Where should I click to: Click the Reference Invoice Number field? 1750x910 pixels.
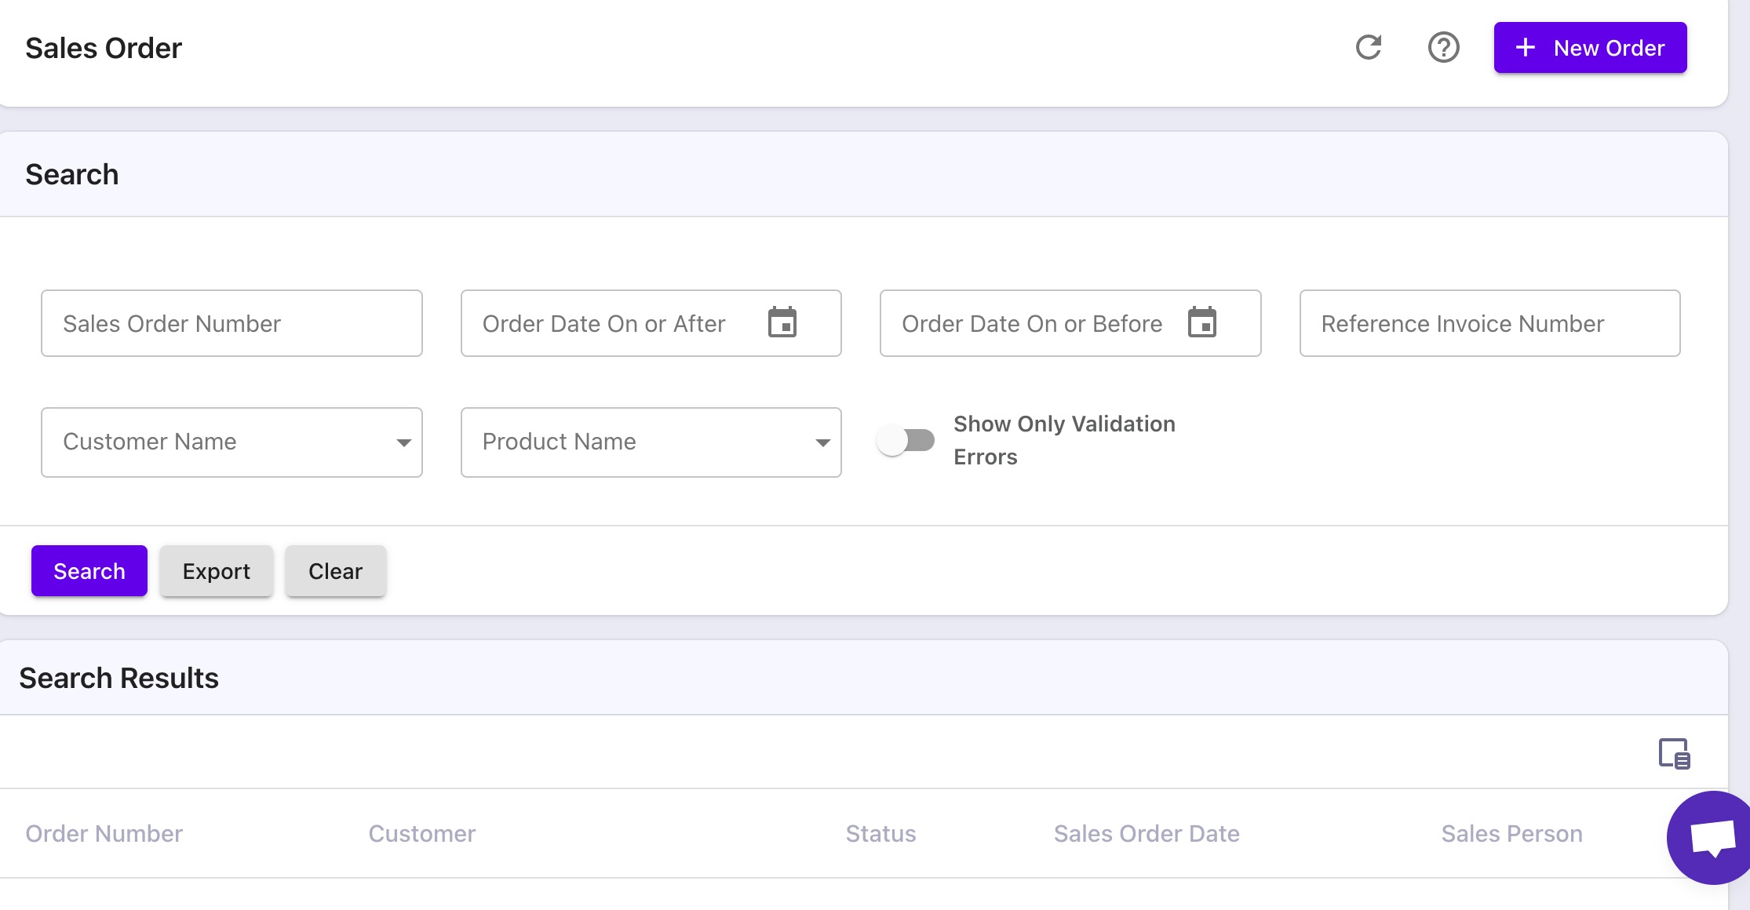(1489, 323)
